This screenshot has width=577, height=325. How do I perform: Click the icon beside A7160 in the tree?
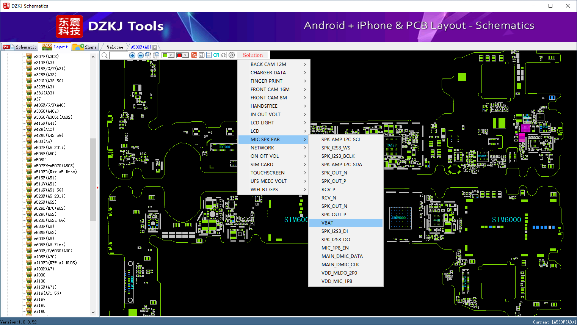(x=29, y=311)
